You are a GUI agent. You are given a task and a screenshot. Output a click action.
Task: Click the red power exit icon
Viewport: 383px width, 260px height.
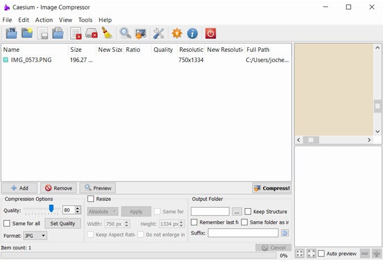click(x=210, y=34)
